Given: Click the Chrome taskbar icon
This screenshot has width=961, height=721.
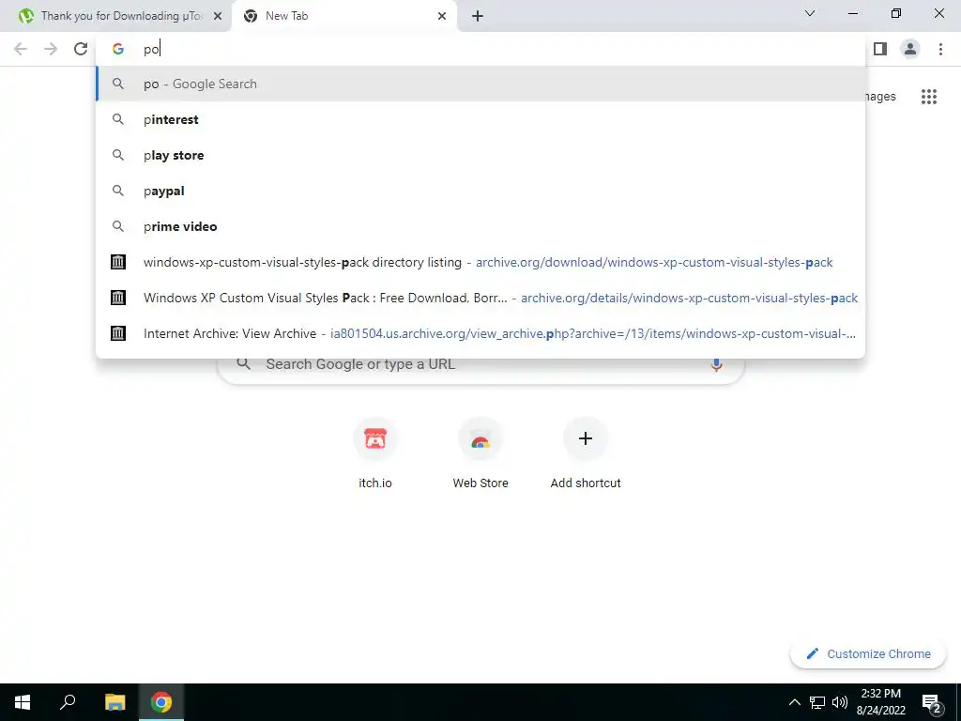Looking at the screenshot, I should point(161,702).
